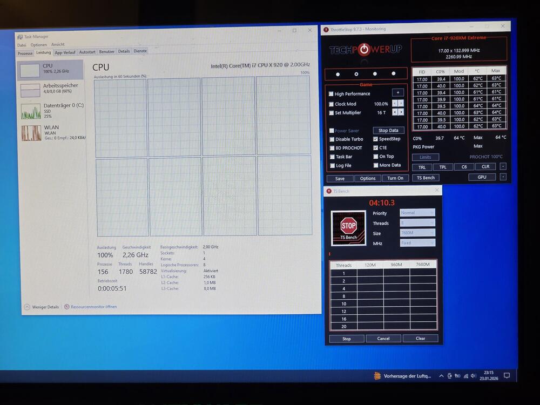The height and width of the screenshot is (405, 540).
Task: Tick the High Performance checkbox
Action: [332, 94]
